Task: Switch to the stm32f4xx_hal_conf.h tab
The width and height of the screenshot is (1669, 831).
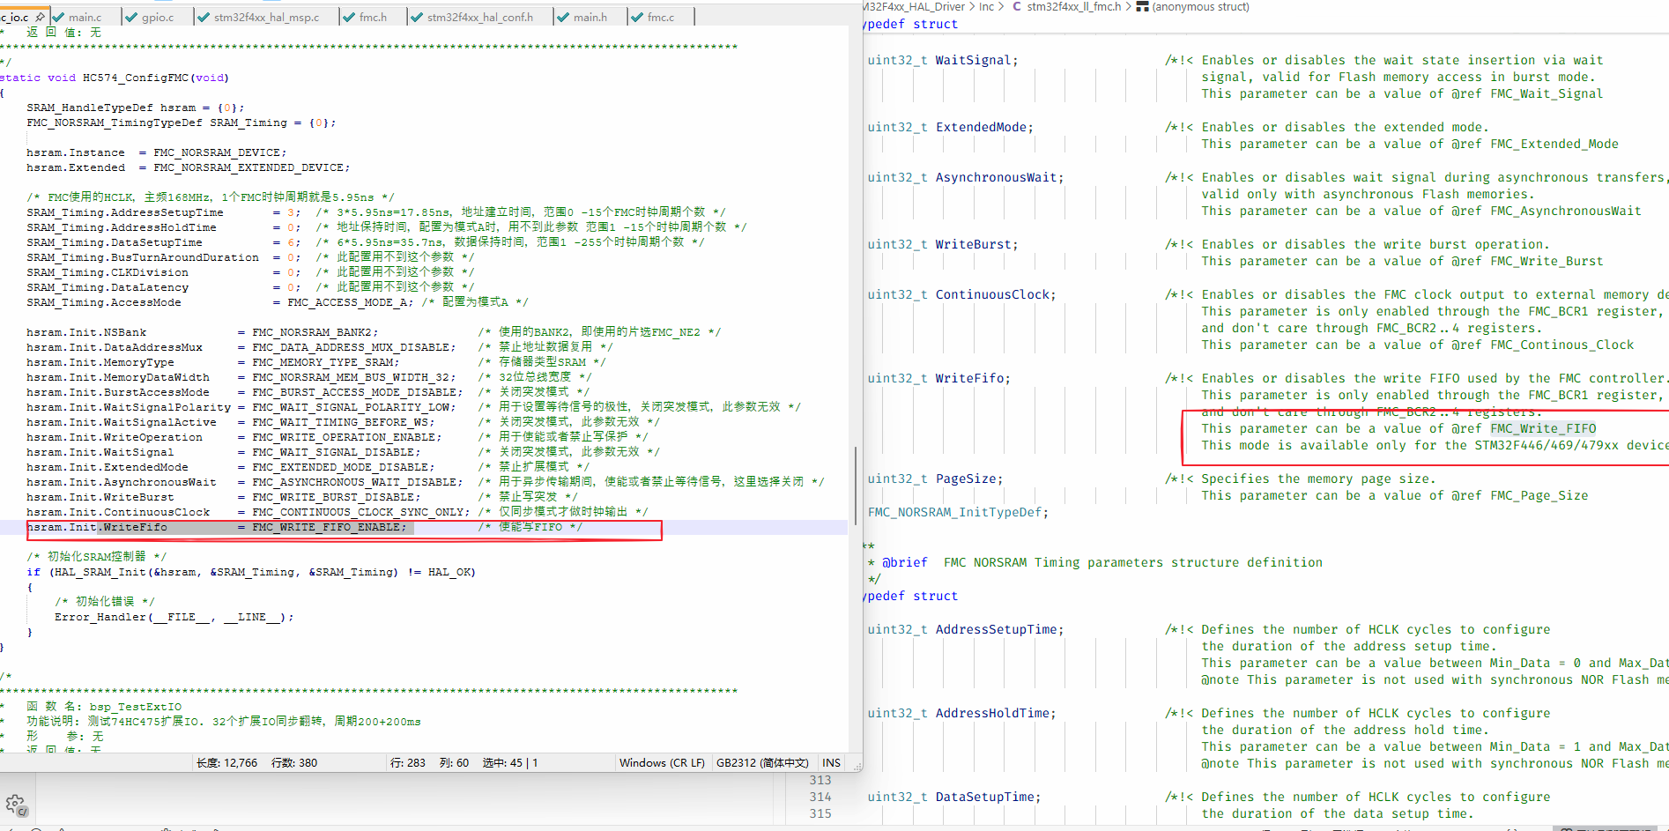Action: tap(479, 17)
